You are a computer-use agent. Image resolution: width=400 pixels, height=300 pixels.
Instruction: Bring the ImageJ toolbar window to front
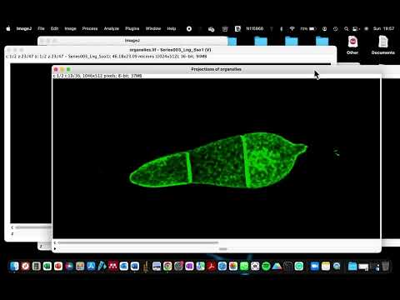132,41
